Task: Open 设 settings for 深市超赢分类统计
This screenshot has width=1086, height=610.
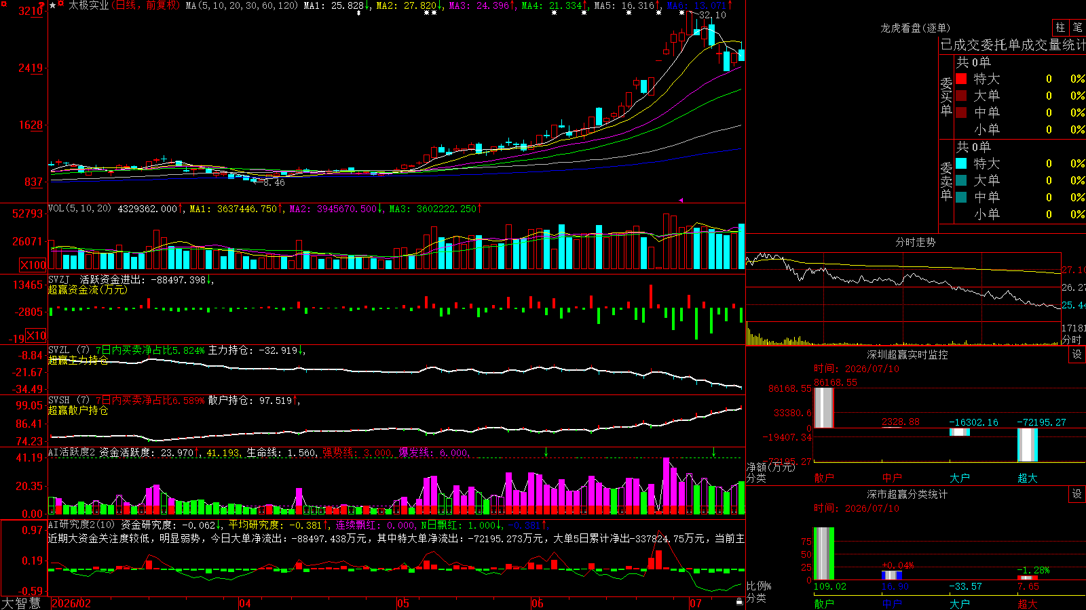Action: tap(1076, 494)
